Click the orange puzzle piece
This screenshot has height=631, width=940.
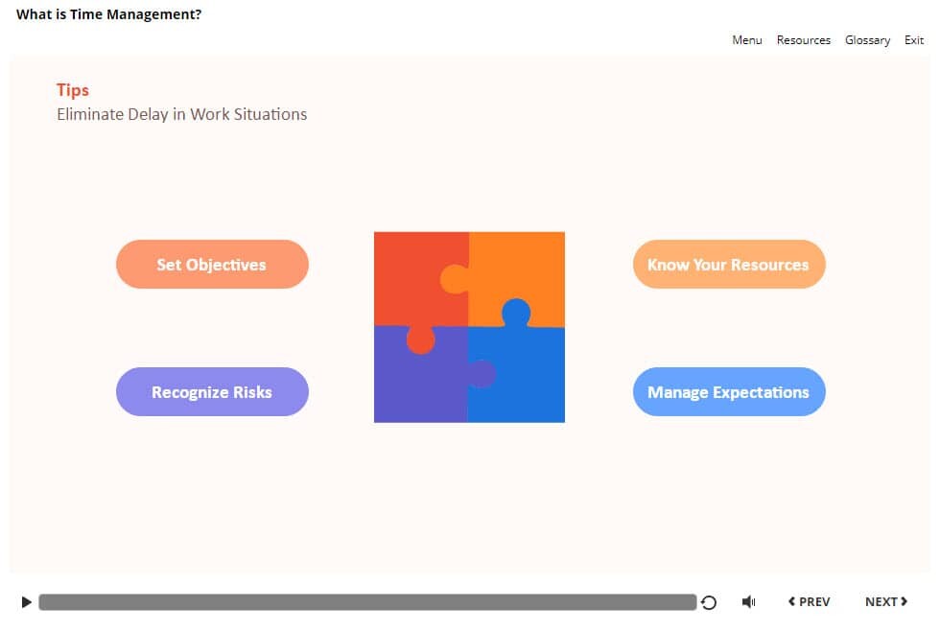coord(523,269)
